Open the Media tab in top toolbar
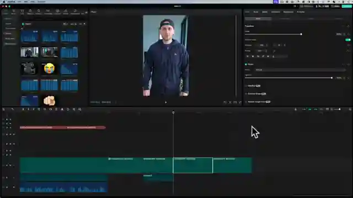Image resolution: width=353 pixels, height=198 pixels. click(6, 12)
